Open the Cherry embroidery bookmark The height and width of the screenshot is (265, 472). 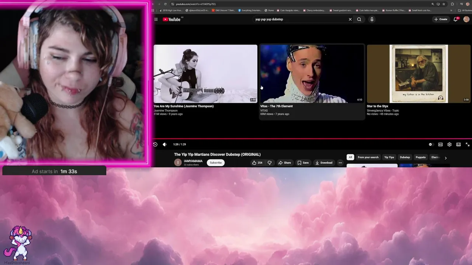[x=314, y=10]
